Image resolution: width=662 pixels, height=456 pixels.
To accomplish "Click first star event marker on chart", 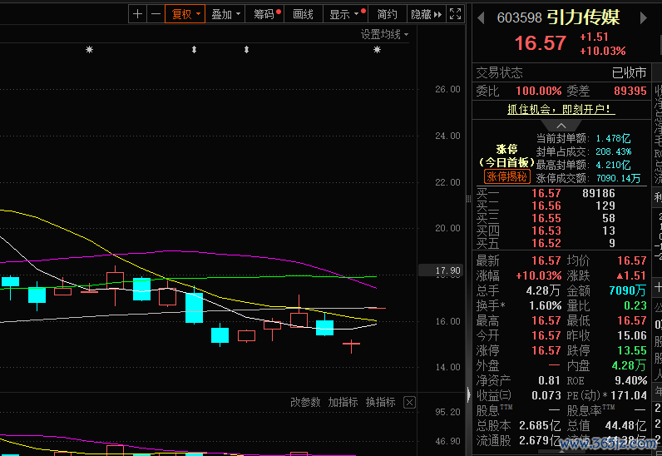I will [x=89, y=50].
